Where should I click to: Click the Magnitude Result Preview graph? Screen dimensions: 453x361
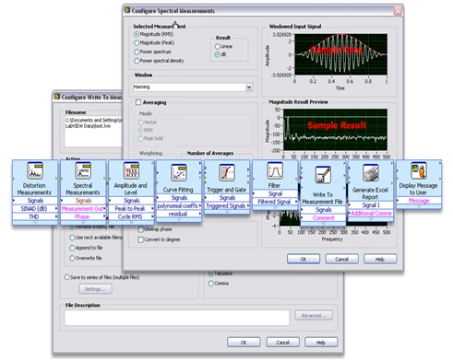335,130
